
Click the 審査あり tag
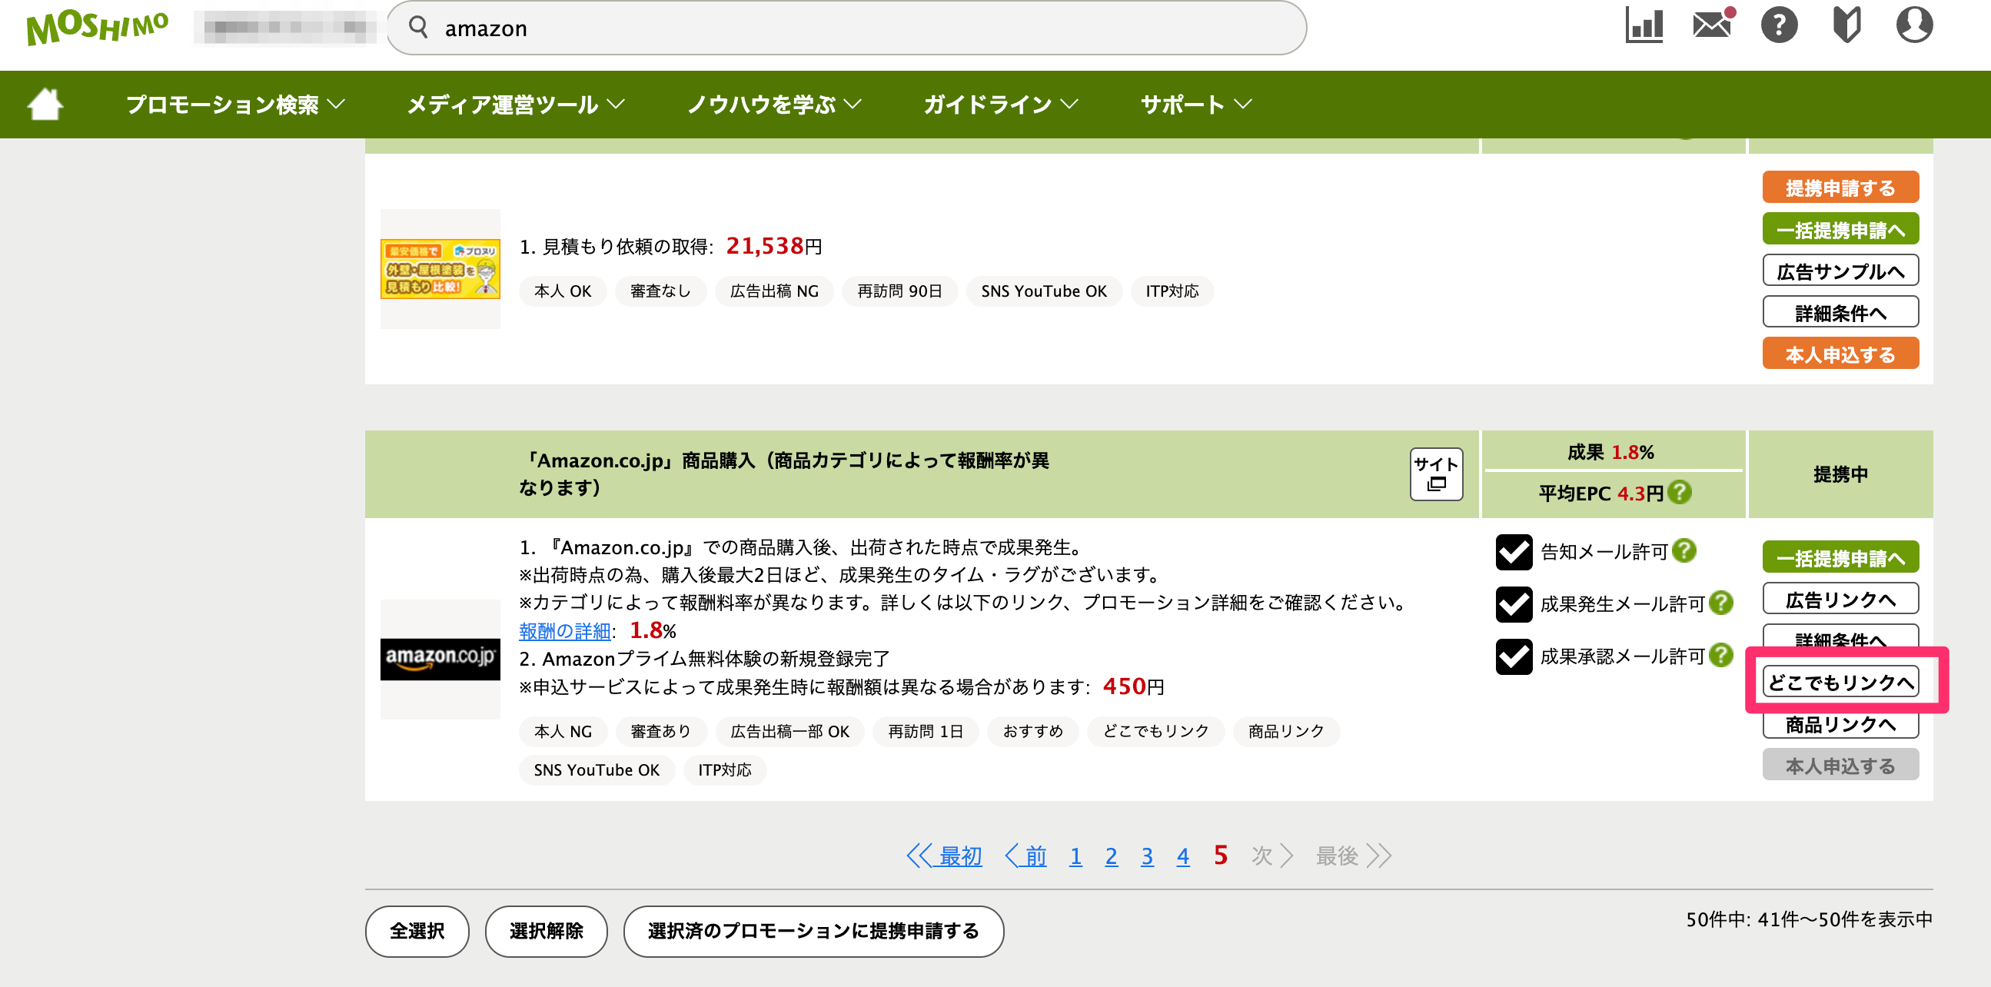tap(661, 732)
